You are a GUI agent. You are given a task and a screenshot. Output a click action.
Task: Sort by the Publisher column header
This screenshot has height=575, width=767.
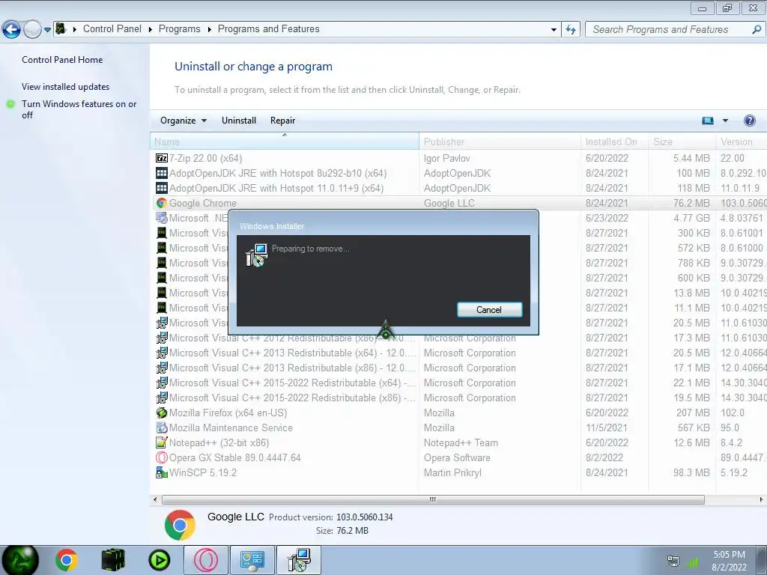click(500, 142)
